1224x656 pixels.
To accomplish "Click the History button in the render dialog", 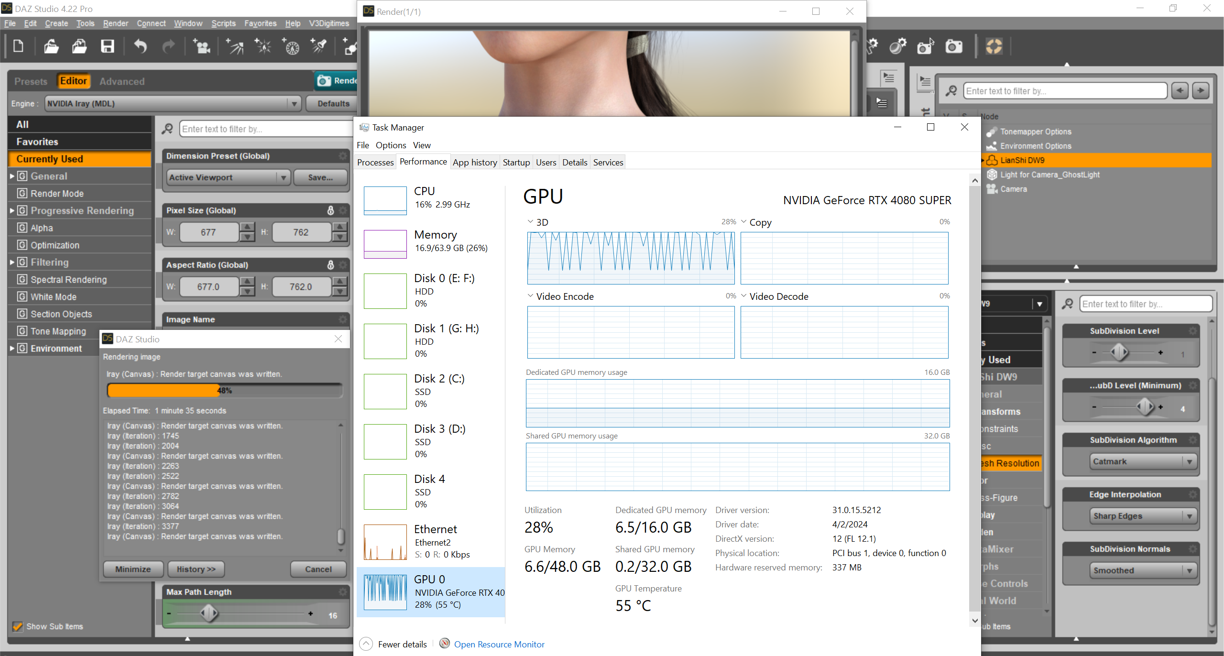I will coord(196,569).
